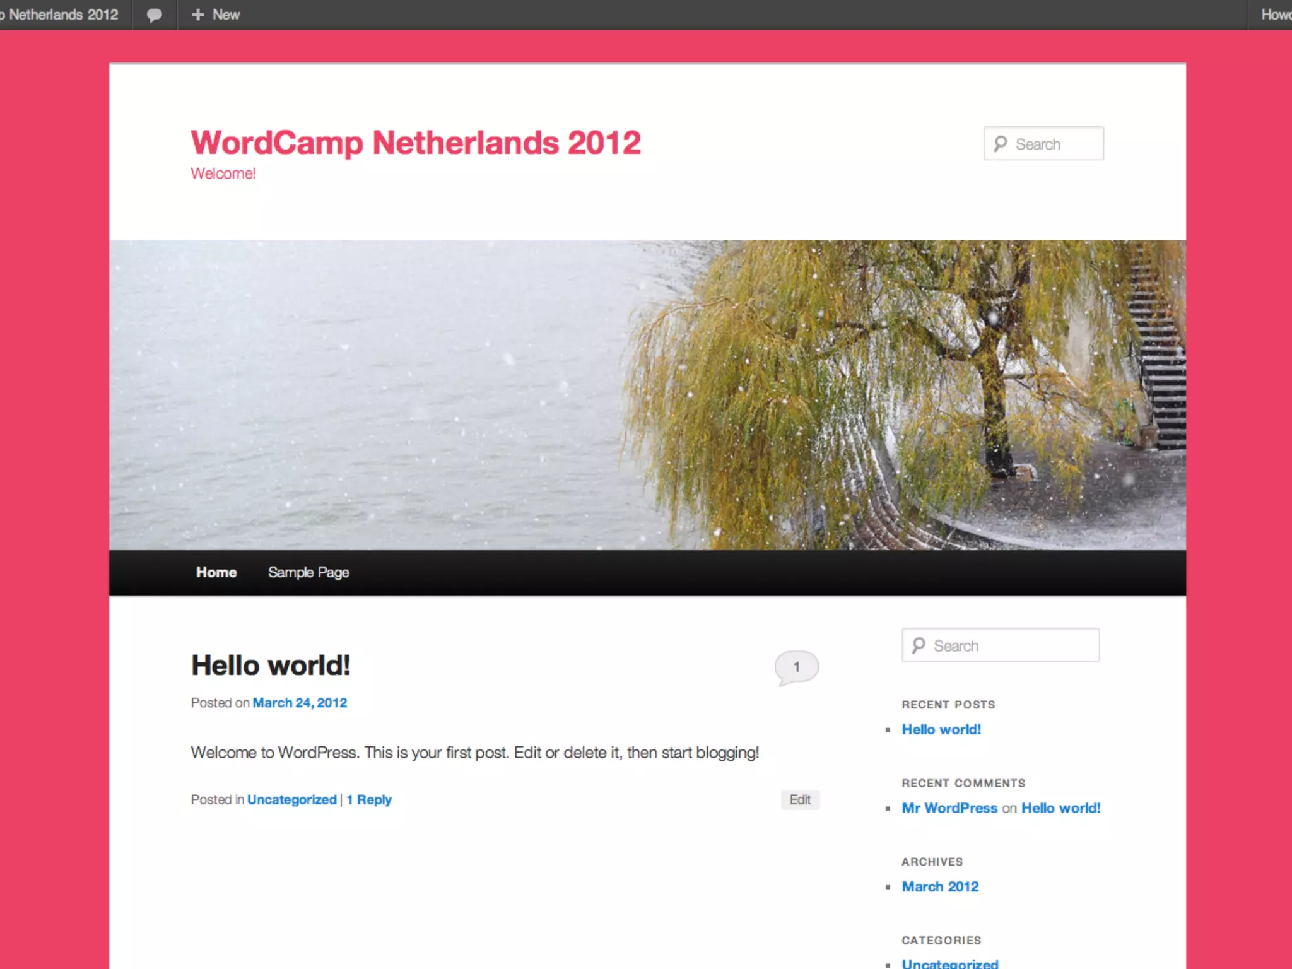The width and height of the screenshot is (1292, 969).
Task: Click the comment count bubble showing 1
Action: tap(796, 667)
